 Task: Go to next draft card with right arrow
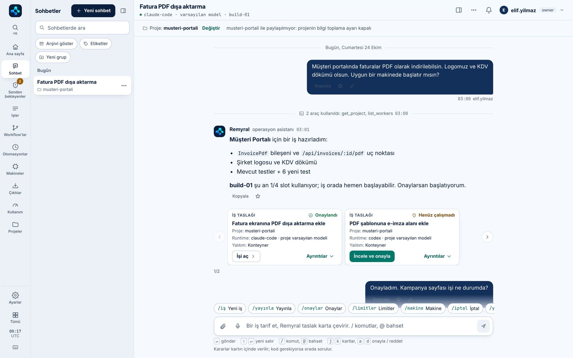tap(487, 237)
